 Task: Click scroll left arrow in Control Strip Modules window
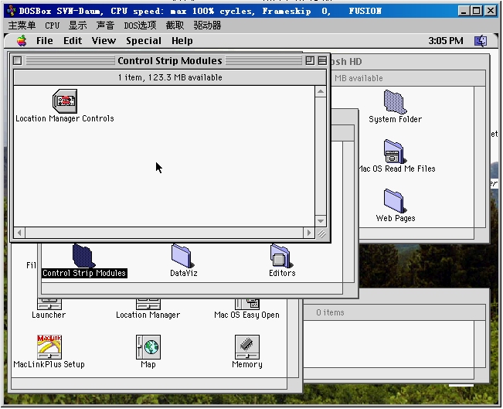(x=19, y=233)
